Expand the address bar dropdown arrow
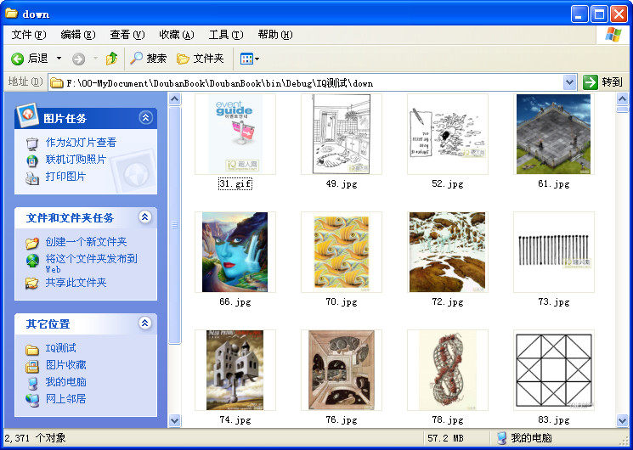 coord(569,82)
